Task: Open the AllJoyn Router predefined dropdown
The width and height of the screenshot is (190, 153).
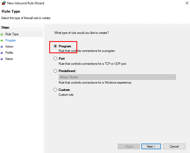Action: click(x=117, y=77)
